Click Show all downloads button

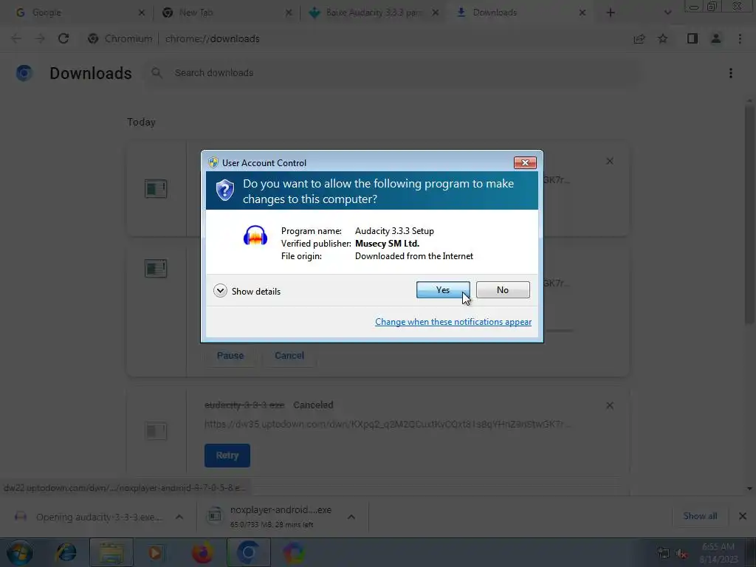[x=700, y=516]
